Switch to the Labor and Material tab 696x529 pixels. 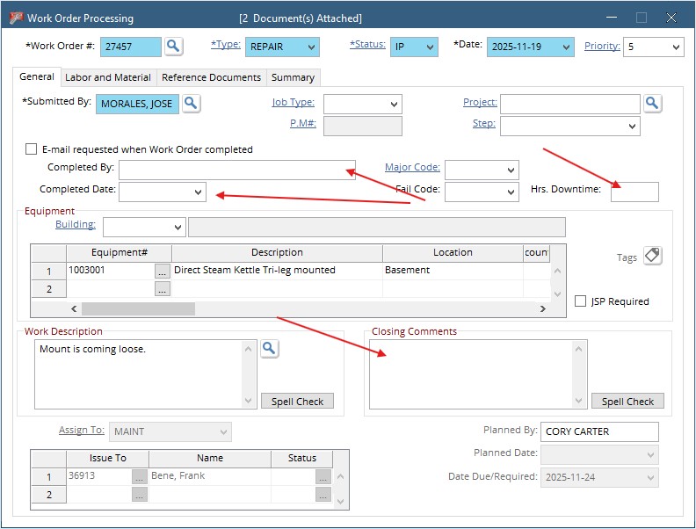pos(108,77)
